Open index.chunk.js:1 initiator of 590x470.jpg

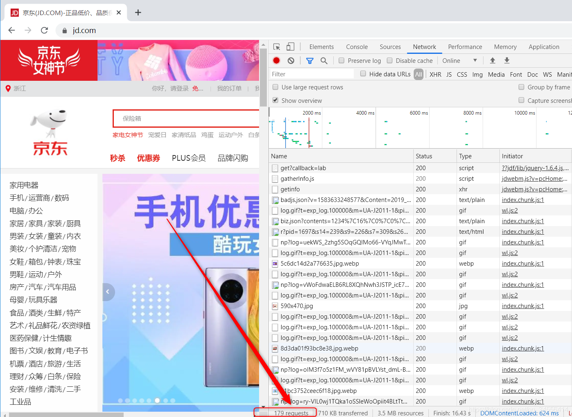523,306
